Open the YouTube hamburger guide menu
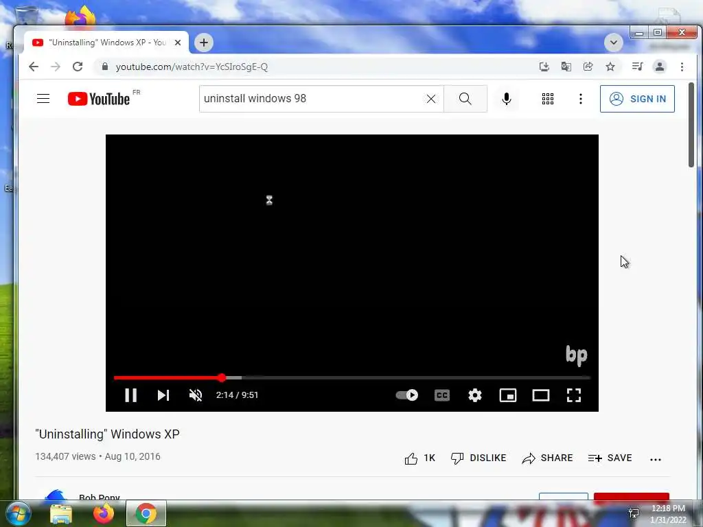The width and height of the screenshot is (703, 527). (x=43, y=98)
